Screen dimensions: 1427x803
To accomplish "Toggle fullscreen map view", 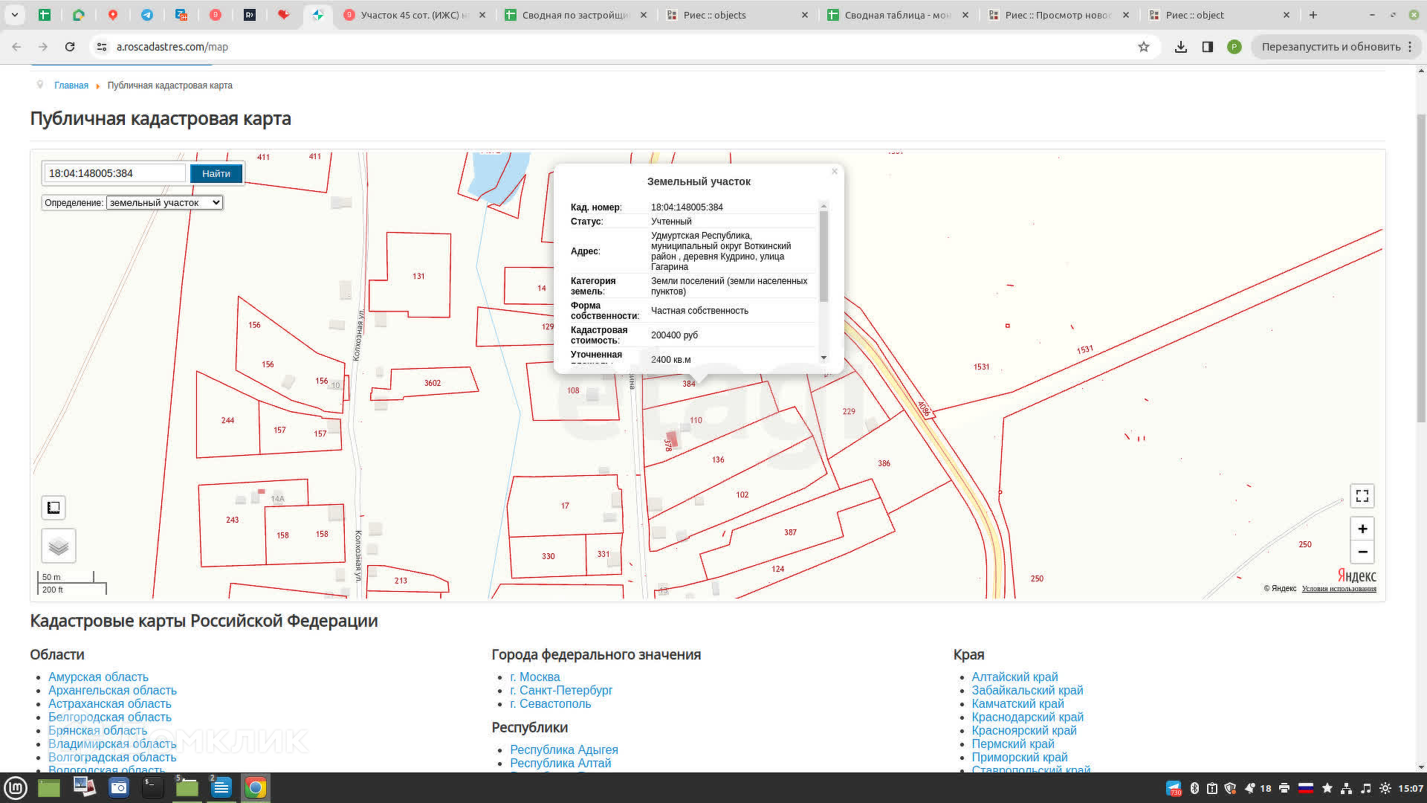I will pyautogui.click(x=1362, y=496).
